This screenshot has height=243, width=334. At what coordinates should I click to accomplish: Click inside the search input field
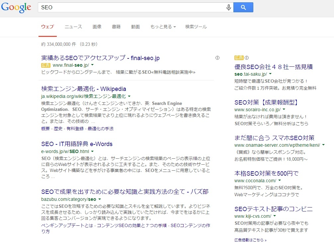pyautogui.click(x=133, y=7)
